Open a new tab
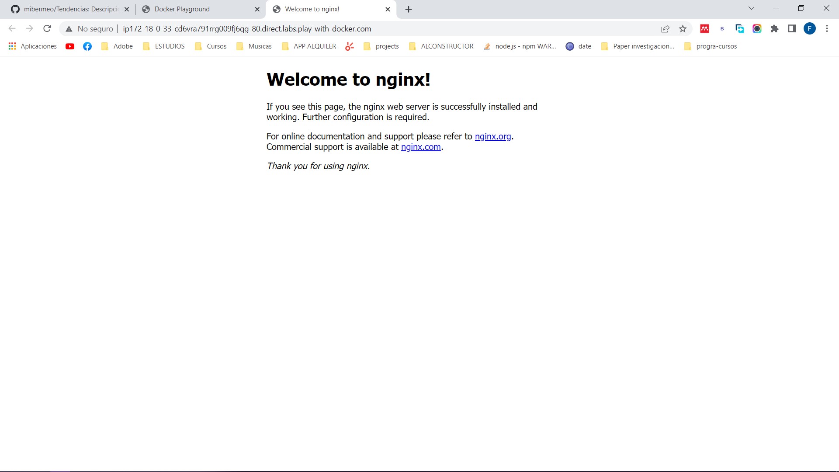Viewport: 839px width, 472px height. [x=409, y=9]
